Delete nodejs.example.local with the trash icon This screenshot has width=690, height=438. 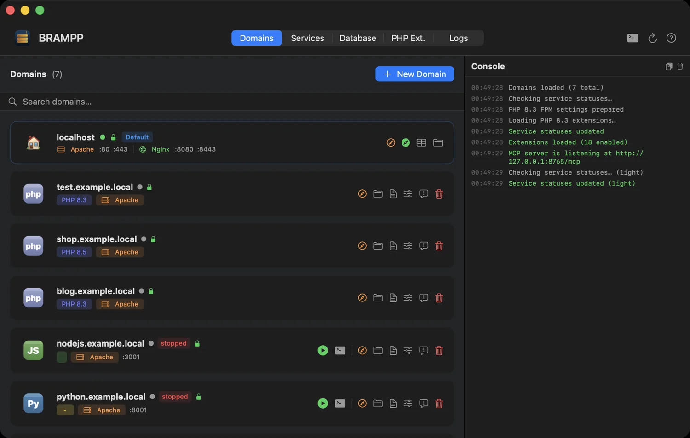439,350
